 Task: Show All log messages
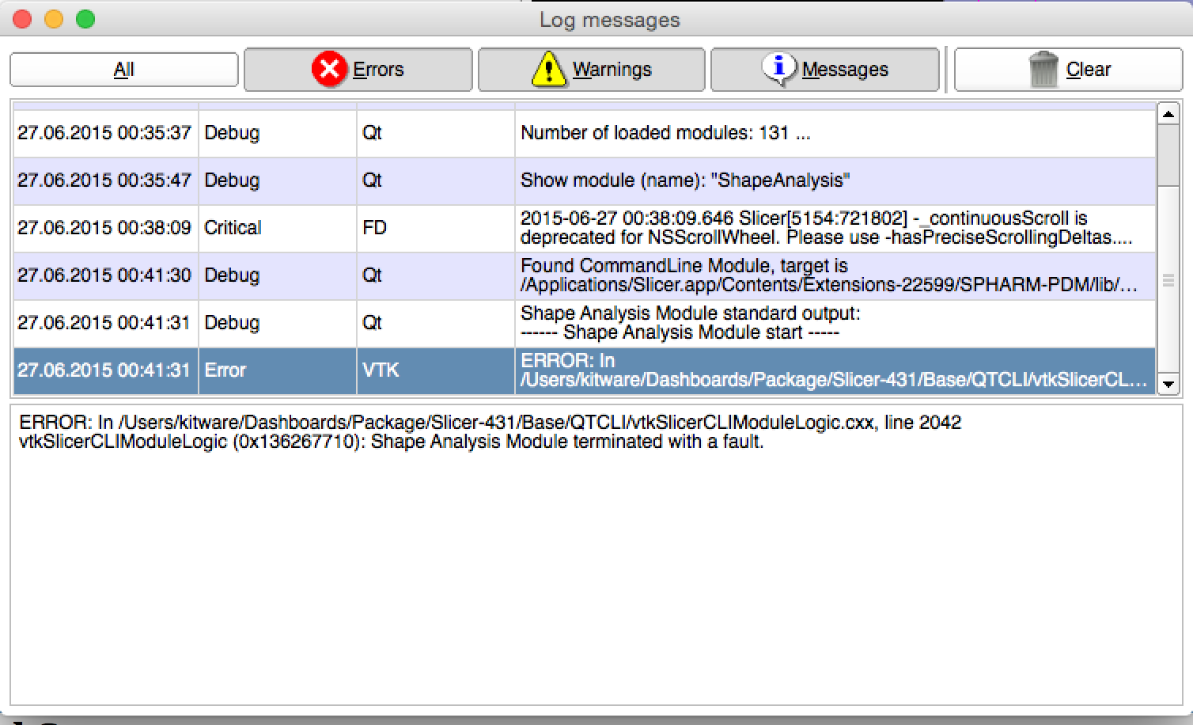point(124,70)
